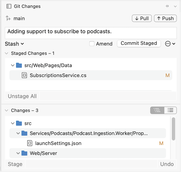
Task: Collapse the src folder in Changes
Action: (x=13, y=123)
